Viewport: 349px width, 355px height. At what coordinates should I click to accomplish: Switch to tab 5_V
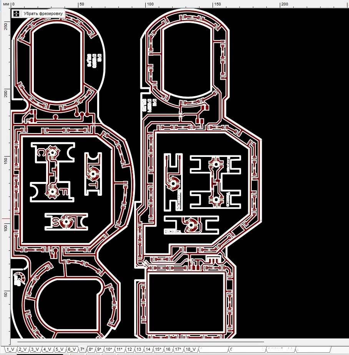click(x=59, y=350)
